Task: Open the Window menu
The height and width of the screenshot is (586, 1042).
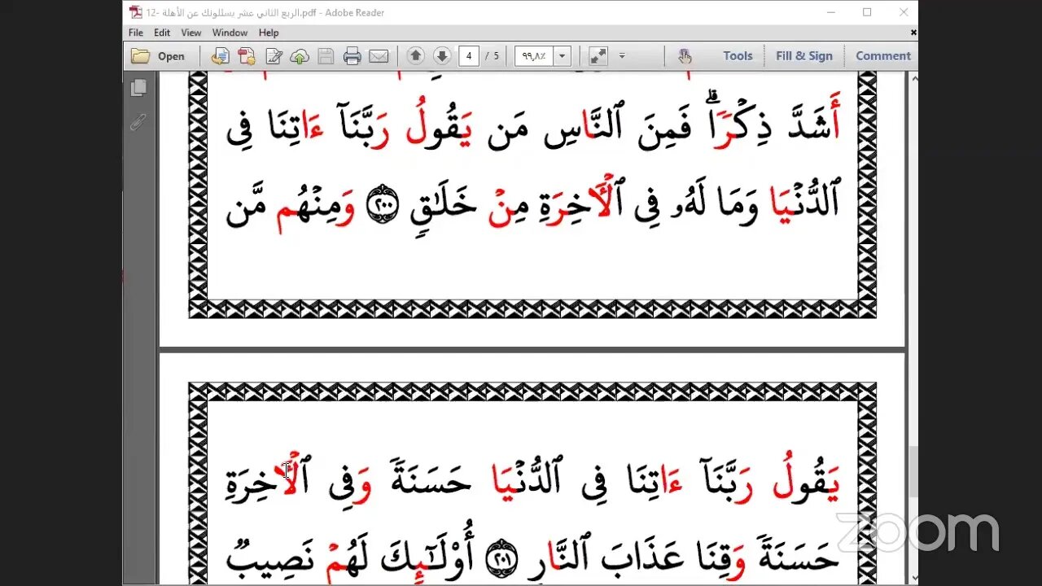Action: 230,33
